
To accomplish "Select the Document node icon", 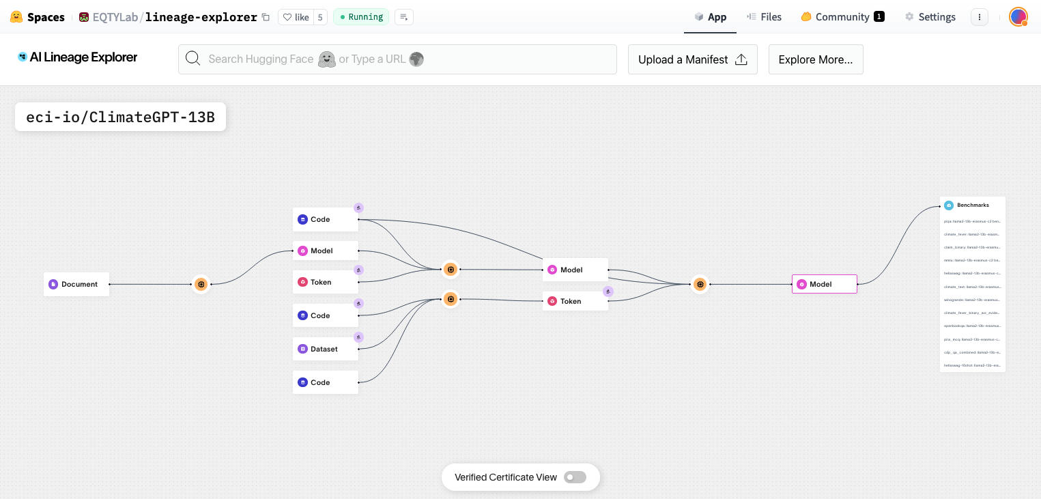I will pyautogui.click(x=53, y=284).
